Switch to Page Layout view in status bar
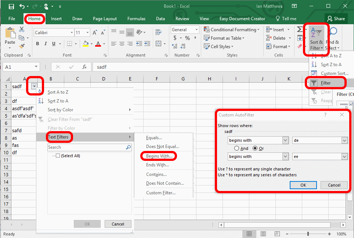 pyautogui.click(x=263, y=234)
